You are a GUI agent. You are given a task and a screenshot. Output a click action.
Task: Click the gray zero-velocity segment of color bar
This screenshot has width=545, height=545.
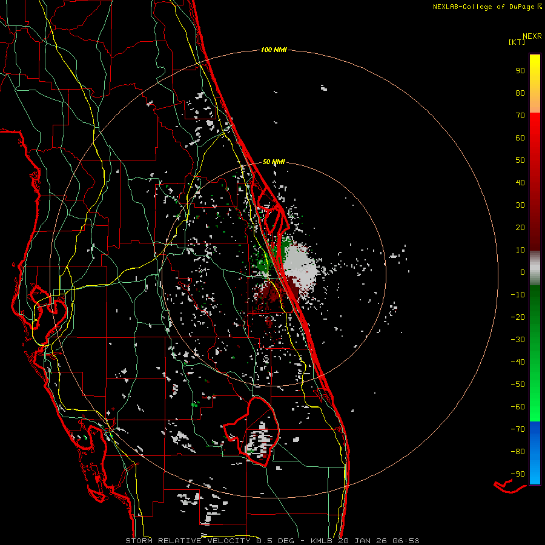[535, 268]
